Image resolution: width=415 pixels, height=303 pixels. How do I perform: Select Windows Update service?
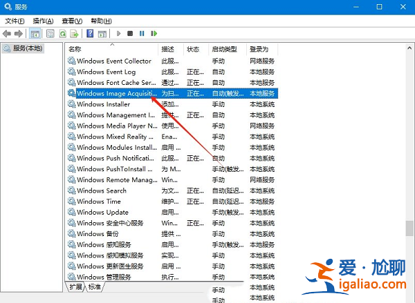172,213
